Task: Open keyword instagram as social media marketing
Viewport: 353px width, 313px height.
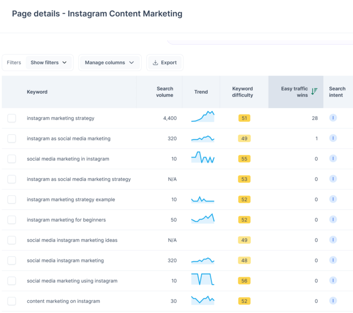Action: [69, 138]
